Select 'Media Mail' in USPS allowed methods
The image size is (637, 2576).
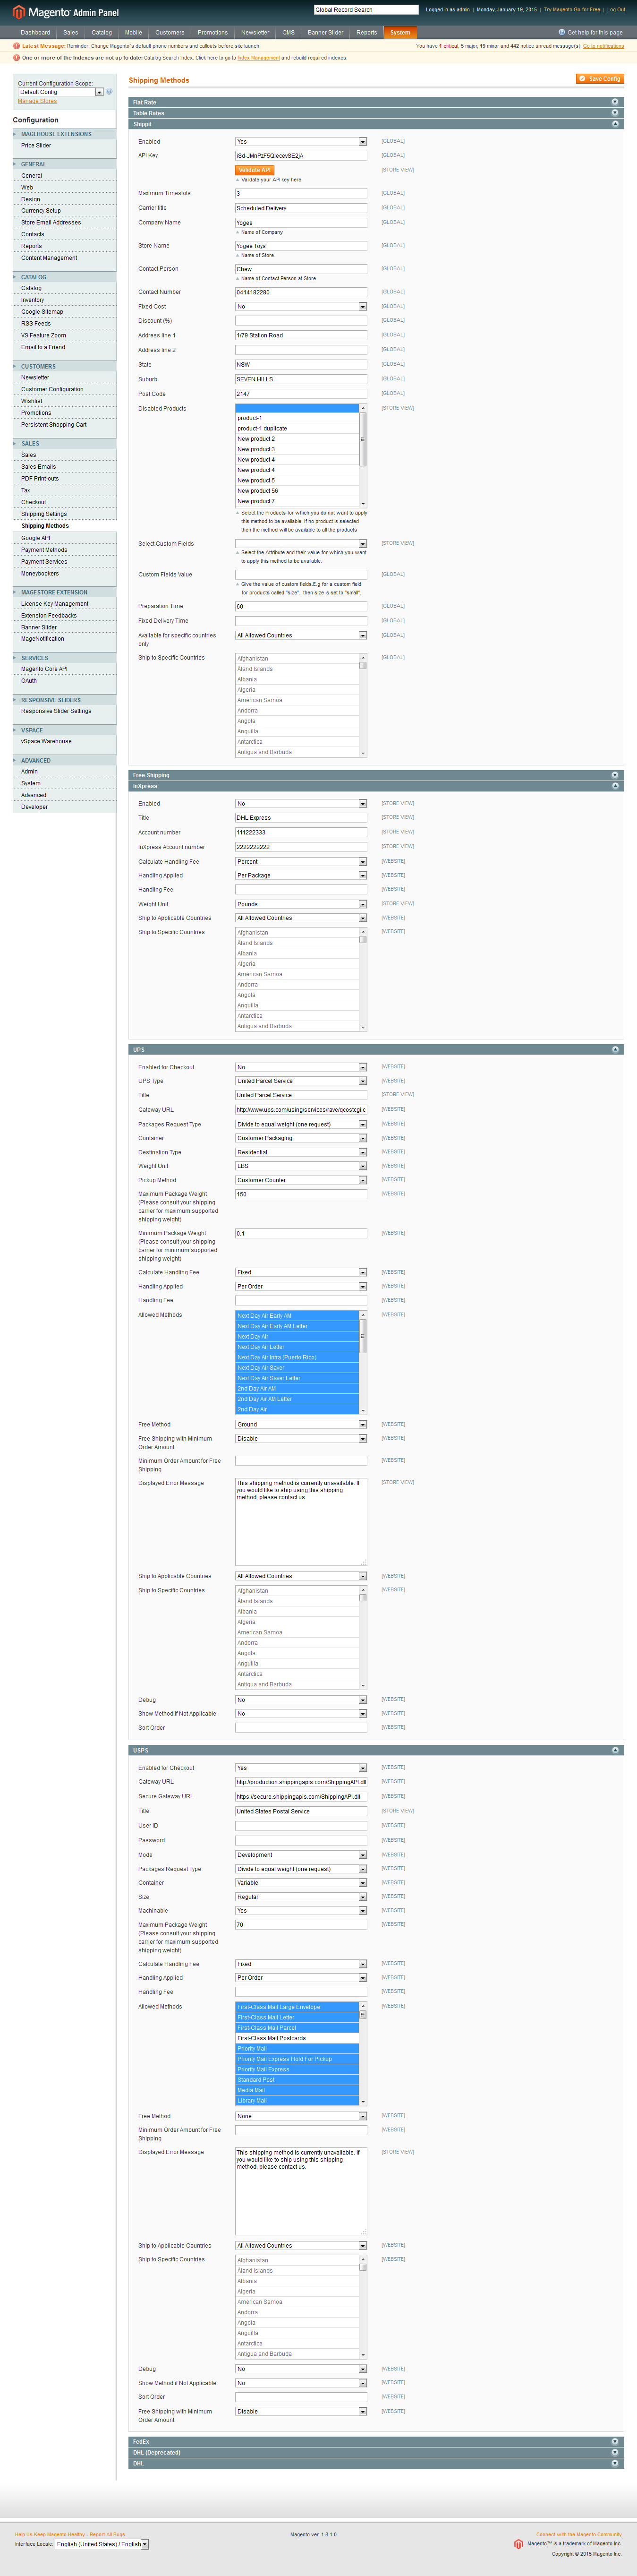coord(297,2090)
